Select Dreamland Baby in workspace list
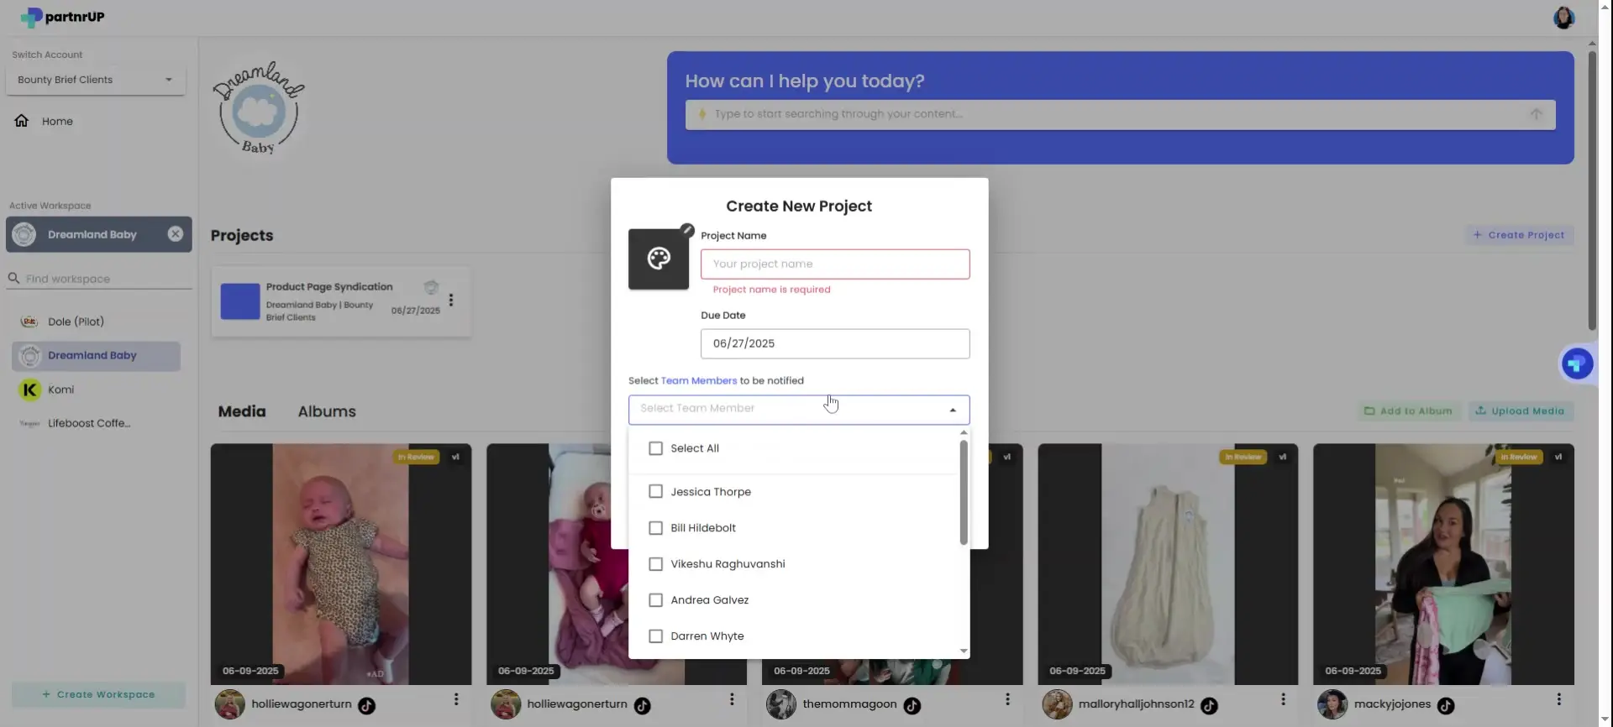This screenshot has height=727, width=1613. [x=96, y=356]
